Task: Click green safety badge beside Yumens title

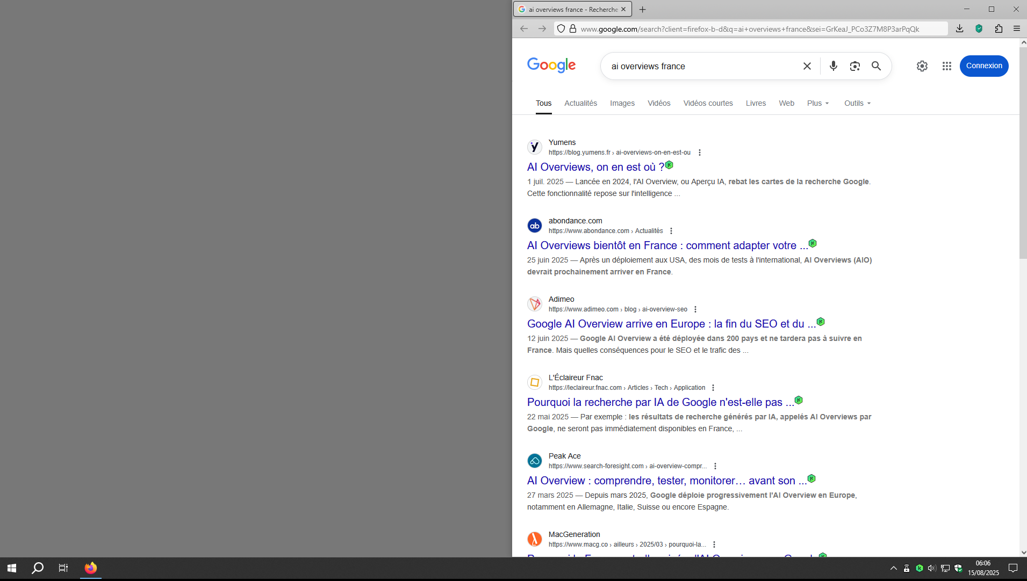Action: pyautogui.click(x=670, y=165)
